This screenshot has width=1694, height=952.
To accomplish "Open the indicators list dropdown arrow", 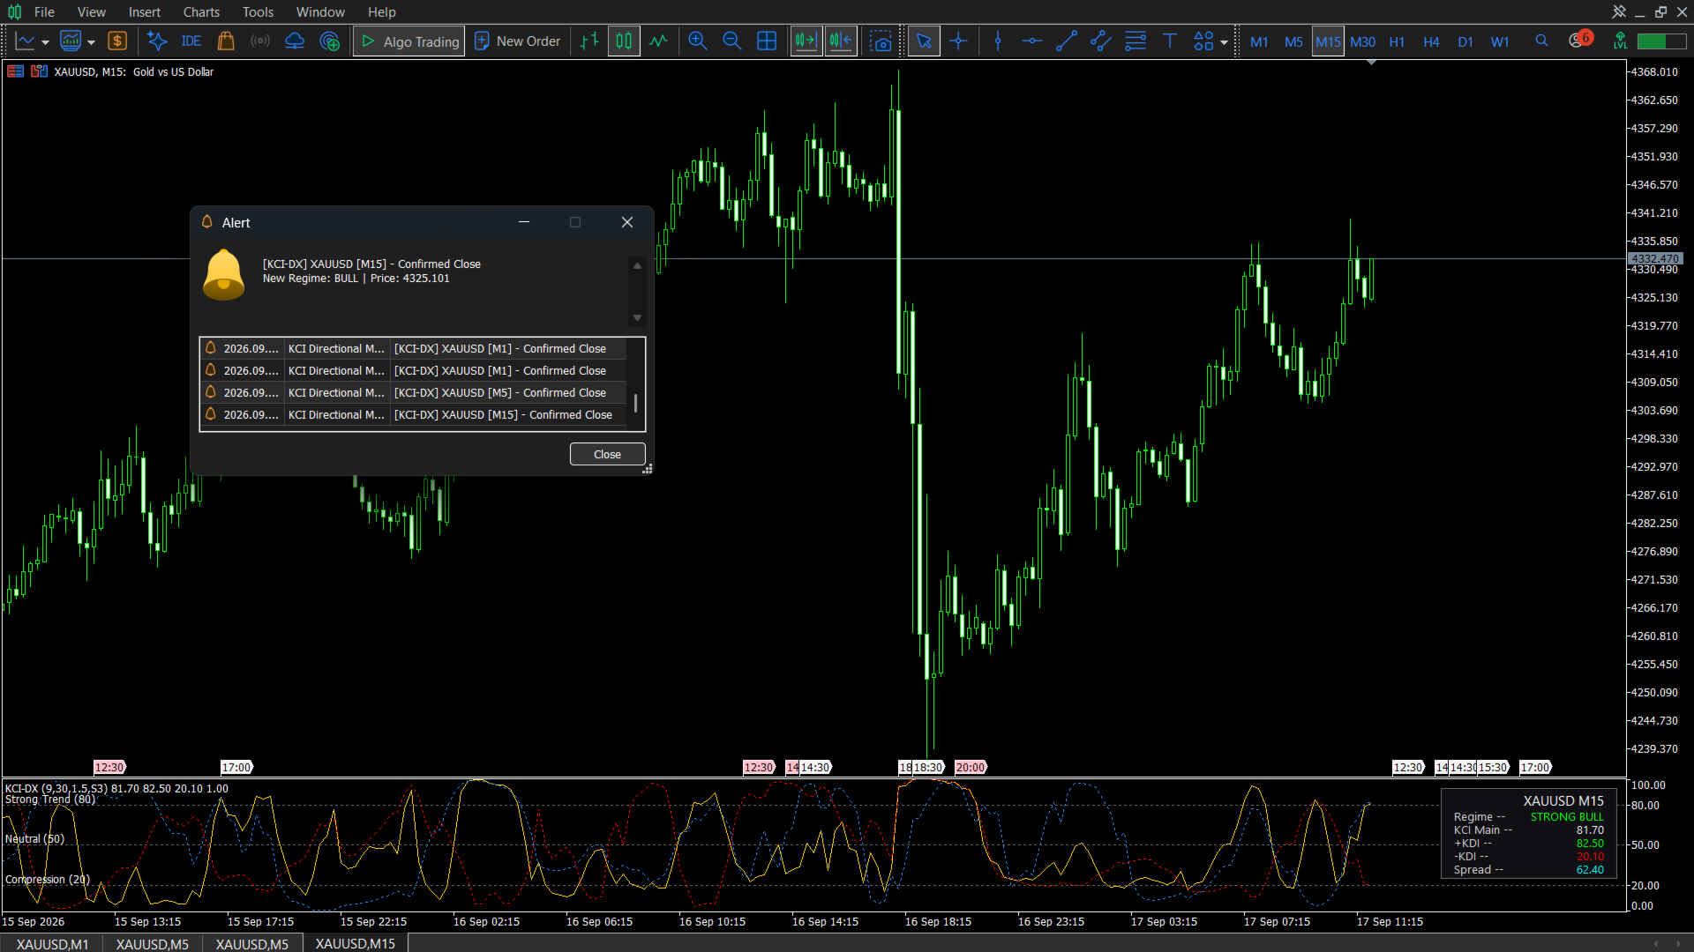I will point(91,42).
